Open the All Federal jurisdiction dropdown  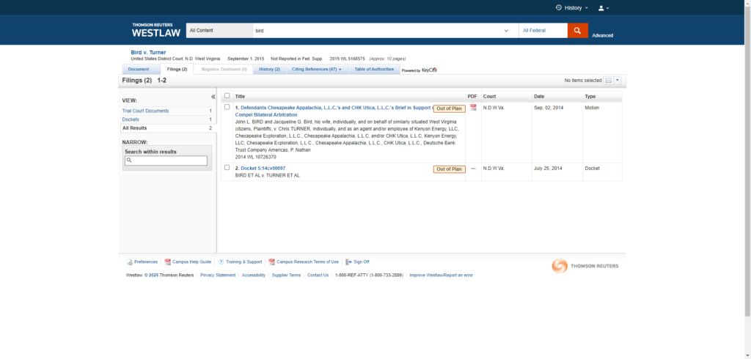tap(542, 31)
